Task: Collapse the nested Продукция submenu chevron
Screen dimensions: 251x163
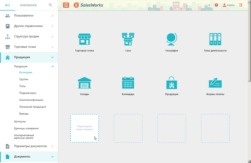Action: [53, 66]
